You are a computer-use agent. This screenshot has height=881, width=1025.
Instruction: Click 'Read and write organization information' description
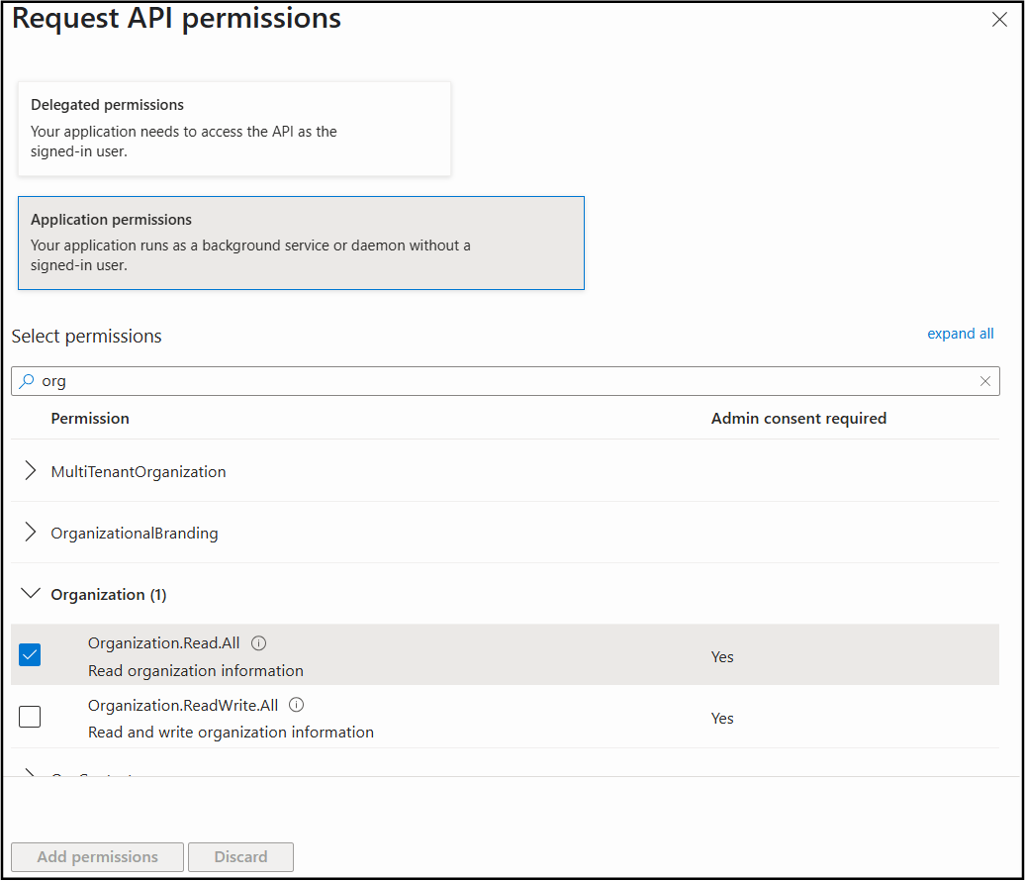click(x=231, y=732)
